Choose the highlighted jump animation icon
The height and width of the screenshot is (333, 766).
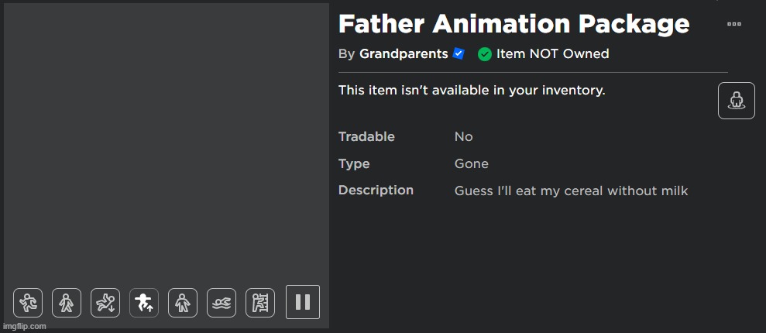click(143, 303)
